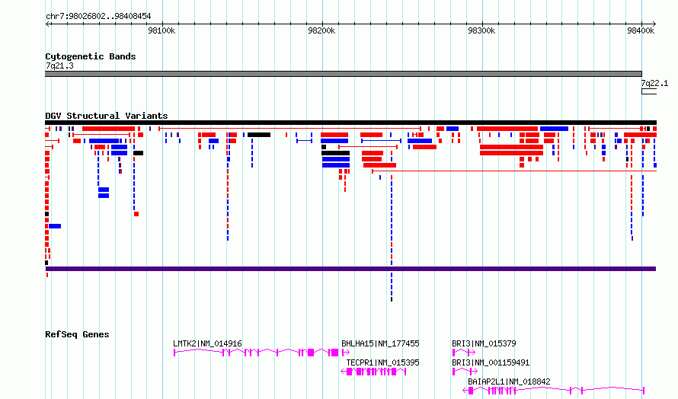
Task: Select the DGV Structural Variants track title
Action: point(107,116)
